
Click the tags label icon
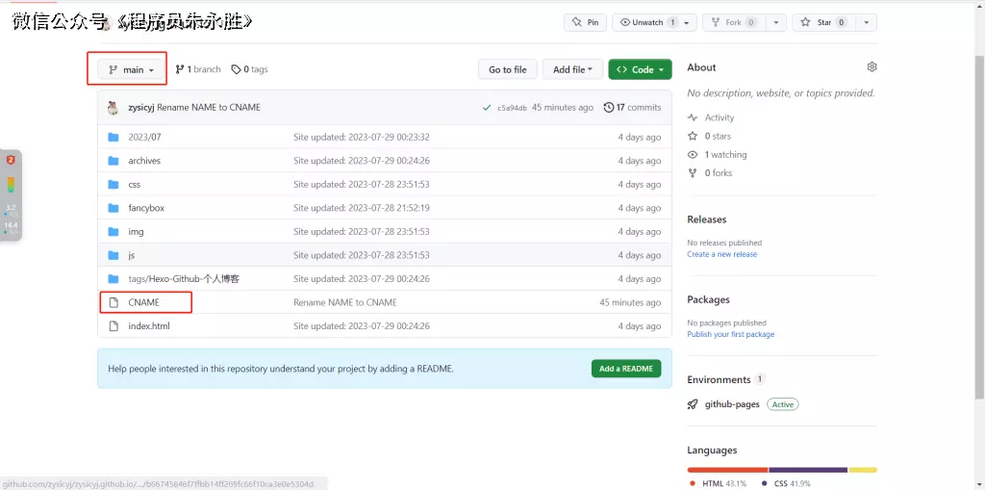(236, 69)
